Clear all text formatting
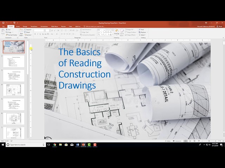This screenshot has height=168, width=225. (x=58, y=30)
